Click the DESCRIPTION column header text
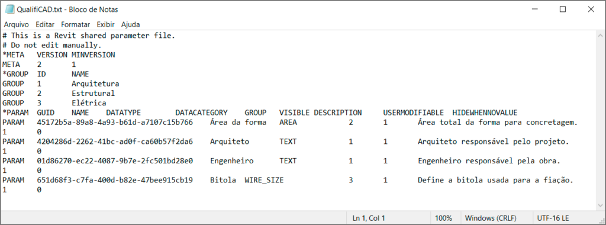606x225 pixels. (x=338, y=113)
